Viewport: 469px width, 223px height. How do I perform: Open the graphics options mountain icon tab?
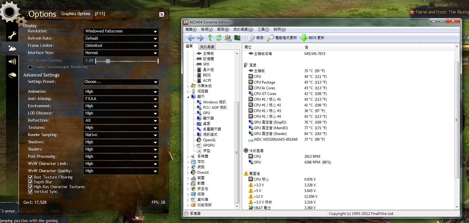pyautogui.click(x=12, y=48)
